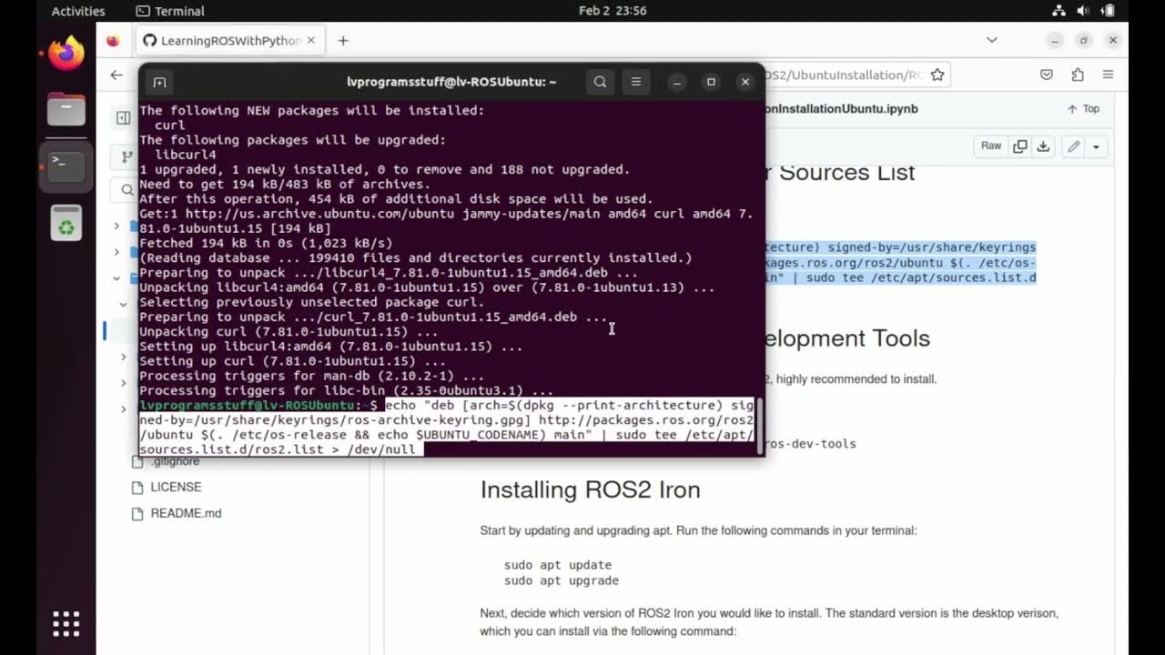This screenshot has height=655, width=1165.
Task: Open the Firefox Extensions puzzle icon
Action: 1078,75
